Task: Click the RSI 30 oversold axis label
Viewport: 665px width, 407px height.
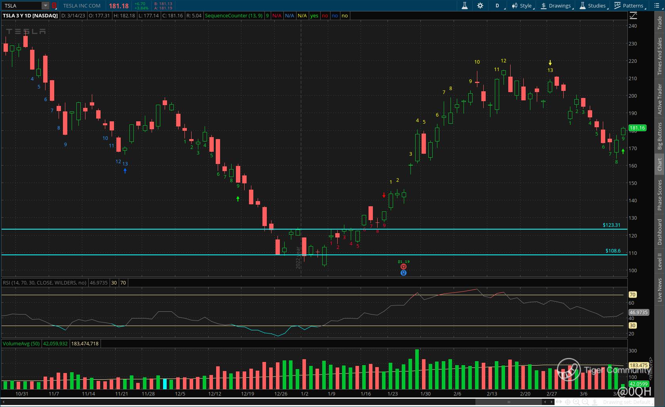Action: click(x=633, y=326)
